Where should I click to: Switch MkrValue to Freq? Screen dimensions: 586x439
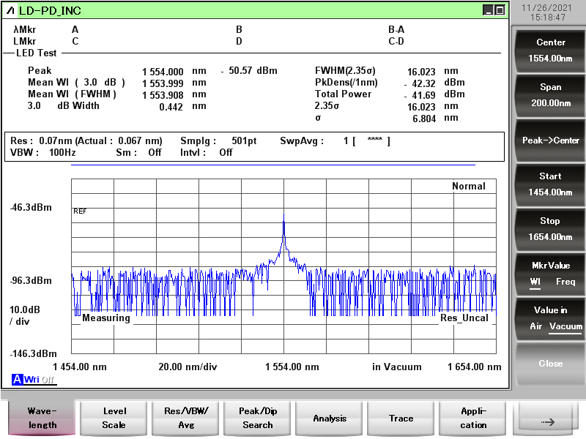[x=565, y=282]
